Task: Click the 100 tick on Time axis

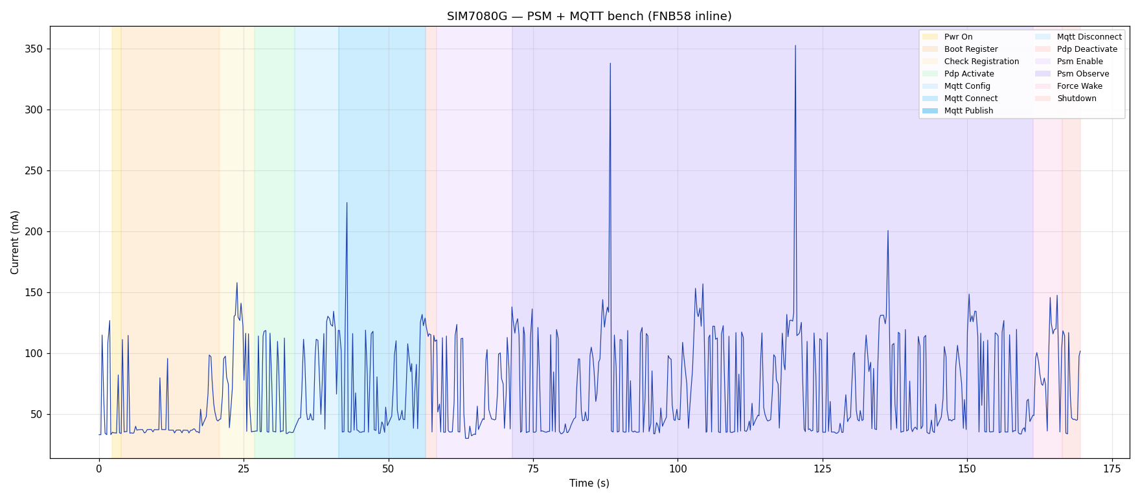Action: 678,469
